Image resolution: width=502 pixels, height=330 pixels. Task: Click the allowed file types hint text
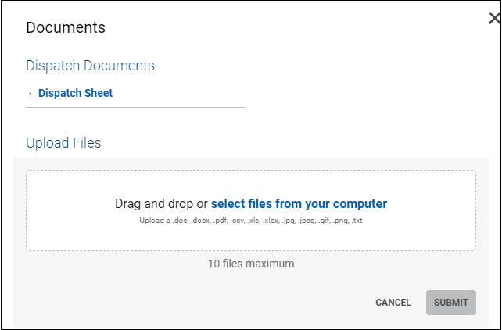click(251, 221)
